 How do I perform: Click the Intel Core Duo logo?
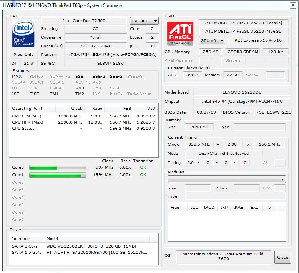point(23,34)
